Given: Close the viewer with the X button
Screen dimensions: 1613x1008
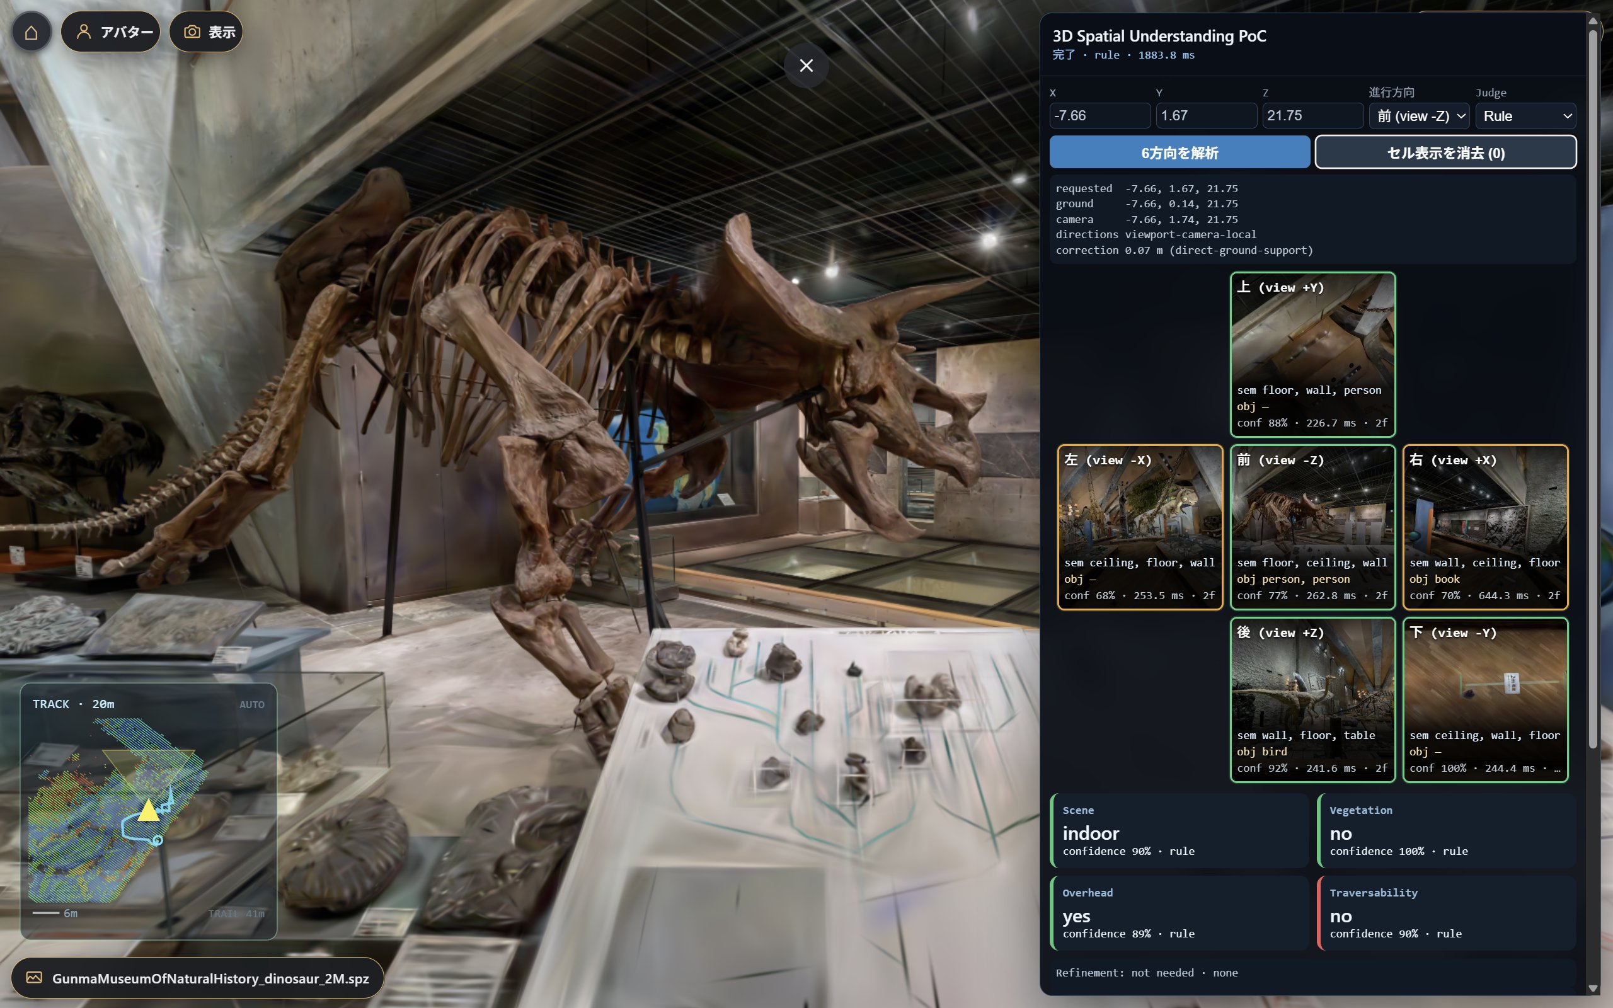Looking at the screenshot, I should [x=806, y=66].
